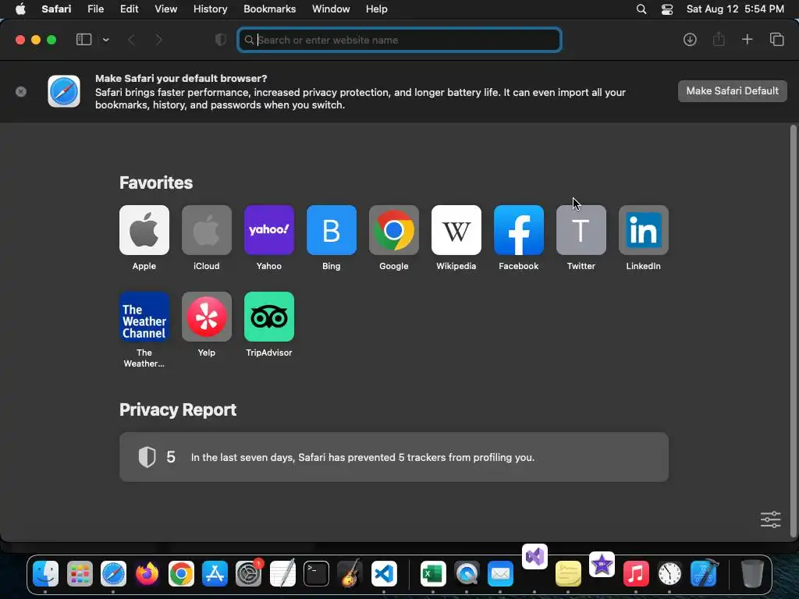
Task: Open the Yahoo favorite
Action: pyautogui.click(x=269, y=230)
